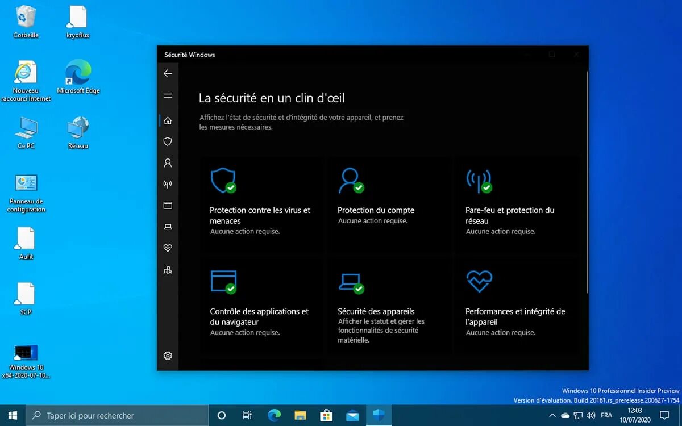Open firewall and network icon in sidebar

coord(168,184)
